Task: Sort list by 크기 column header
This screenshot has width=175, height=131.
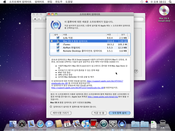Action: 122,35
